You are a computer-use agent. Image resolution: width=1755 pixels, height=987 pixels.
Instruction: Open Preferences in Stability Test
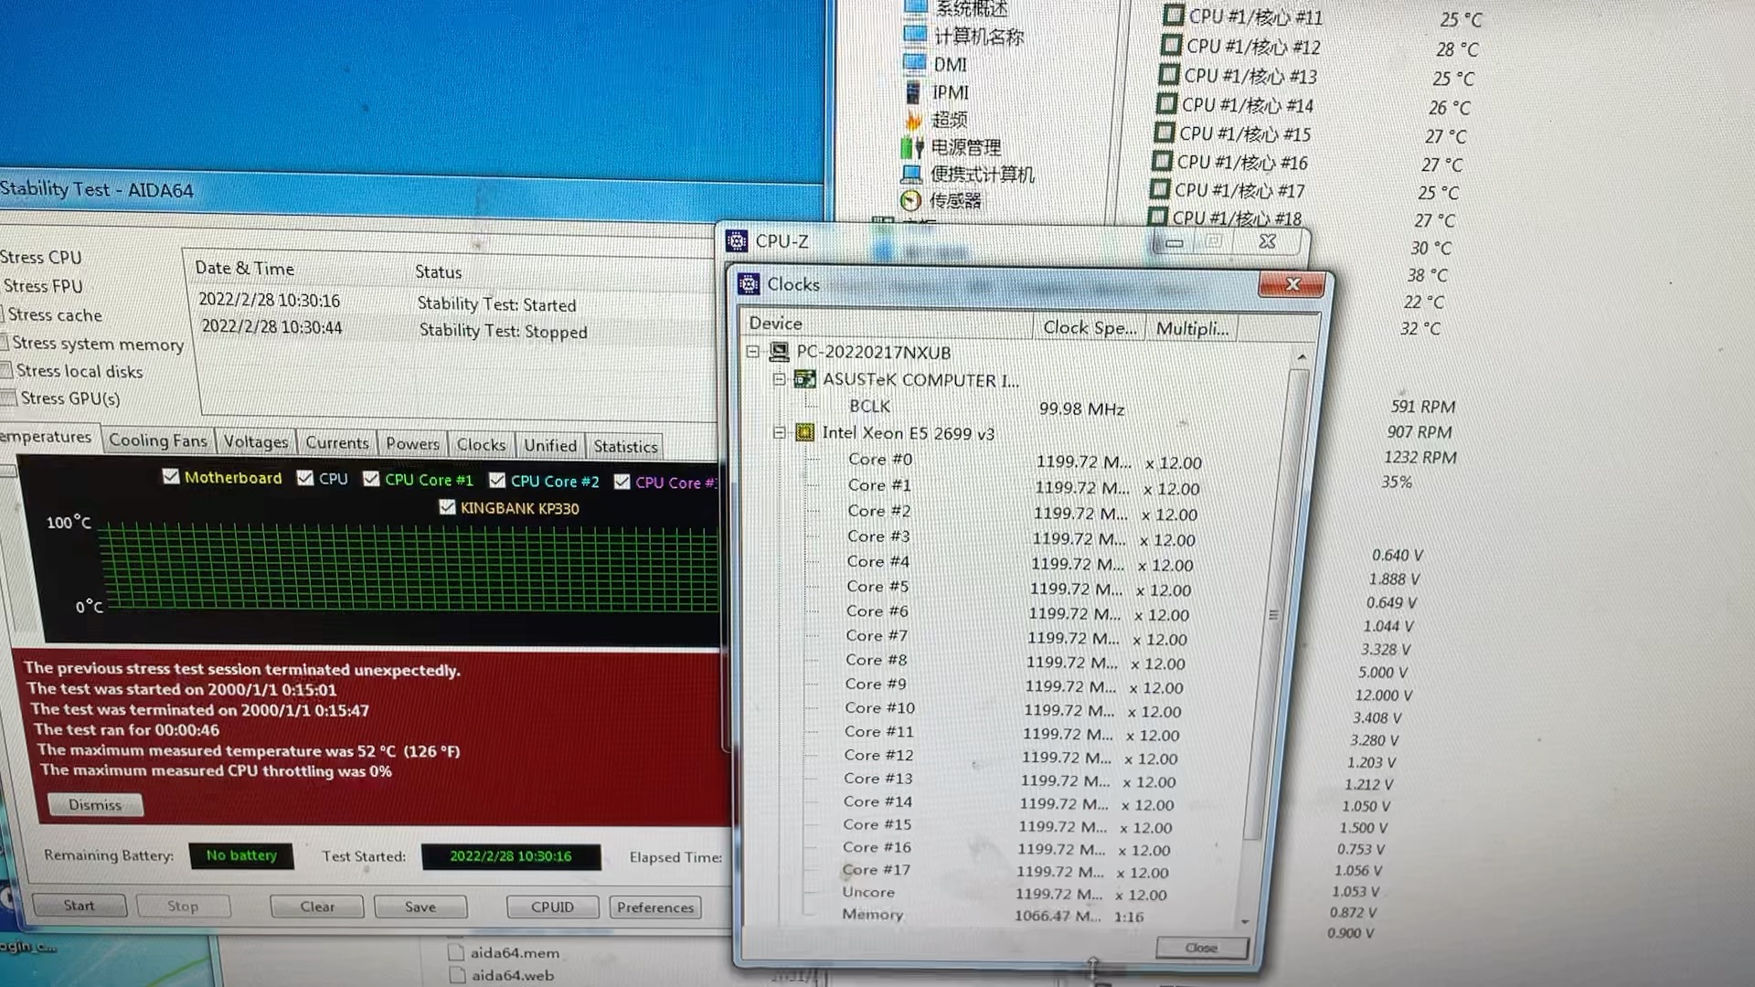[655, 907]
